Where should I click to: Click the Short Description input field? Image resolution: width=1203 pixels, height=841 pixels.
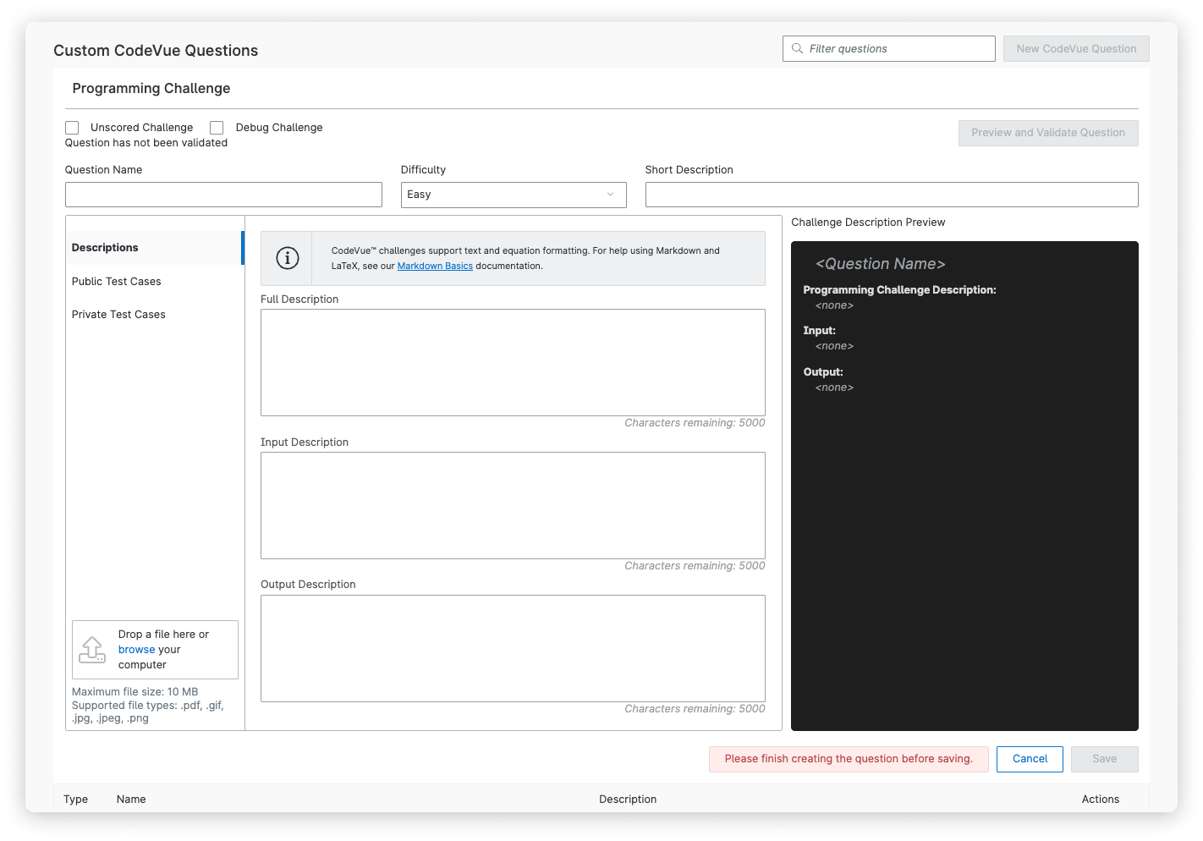point(892,195)
